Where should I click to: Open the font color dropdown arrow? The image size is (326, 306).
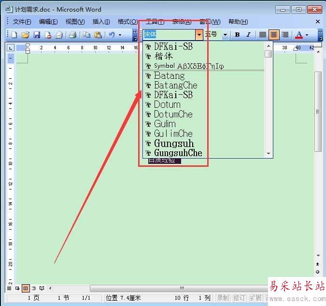307,35
